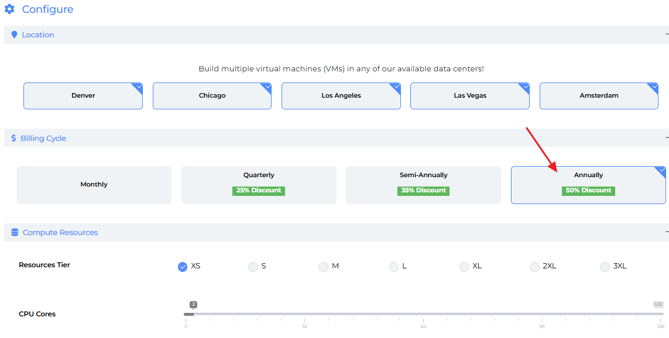This screenshot has height=338, width=669.
Task: Click the Configure gear icon
Action: tap(9, 9)
